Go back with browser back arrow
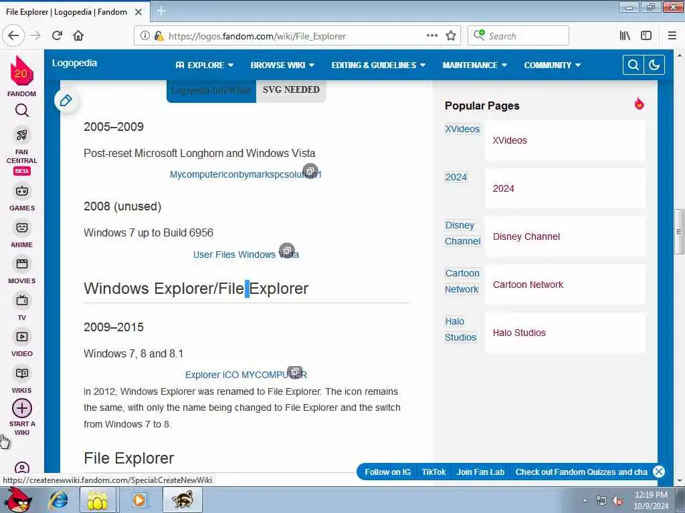This screenshot has height=513, width=685. click(13, 36)
